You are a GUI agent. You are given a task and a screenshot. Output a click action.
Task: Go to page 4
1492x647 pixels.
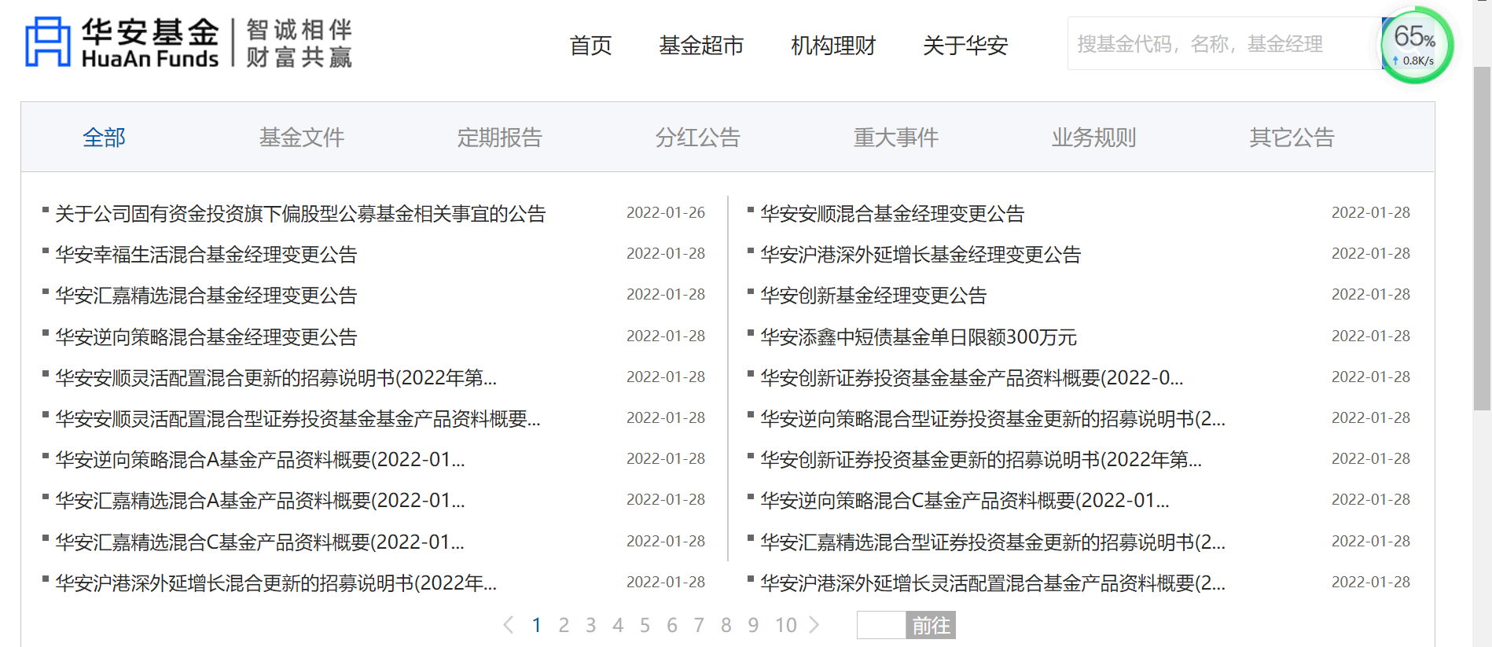[x=618, y=625]
